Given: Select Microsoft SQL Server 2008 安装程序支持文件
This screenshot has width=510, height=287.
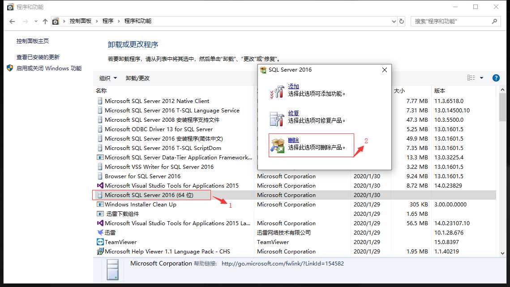Looking at the screenshot, I should 162,120.
